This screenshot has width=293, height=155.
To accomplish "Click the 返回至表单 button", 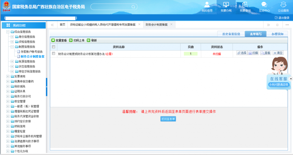I will click(168, 119).
